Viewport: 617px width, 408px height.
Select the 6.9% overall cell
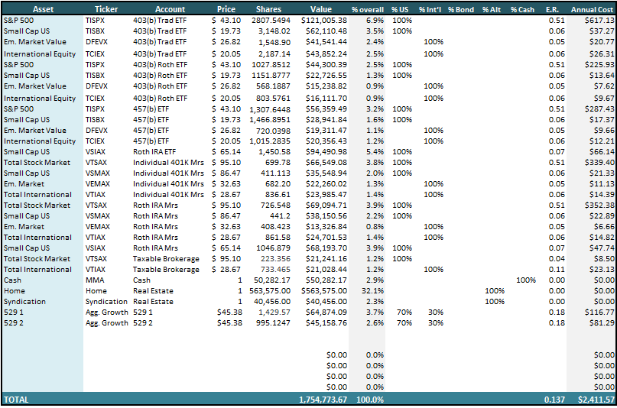click(375, 20)
